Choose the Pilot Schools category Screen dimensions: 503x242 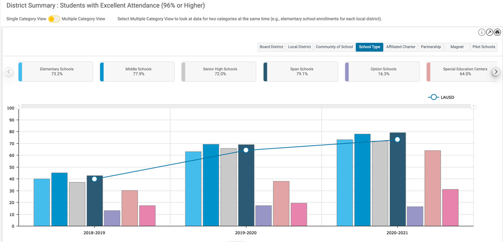tap(484, 47)
